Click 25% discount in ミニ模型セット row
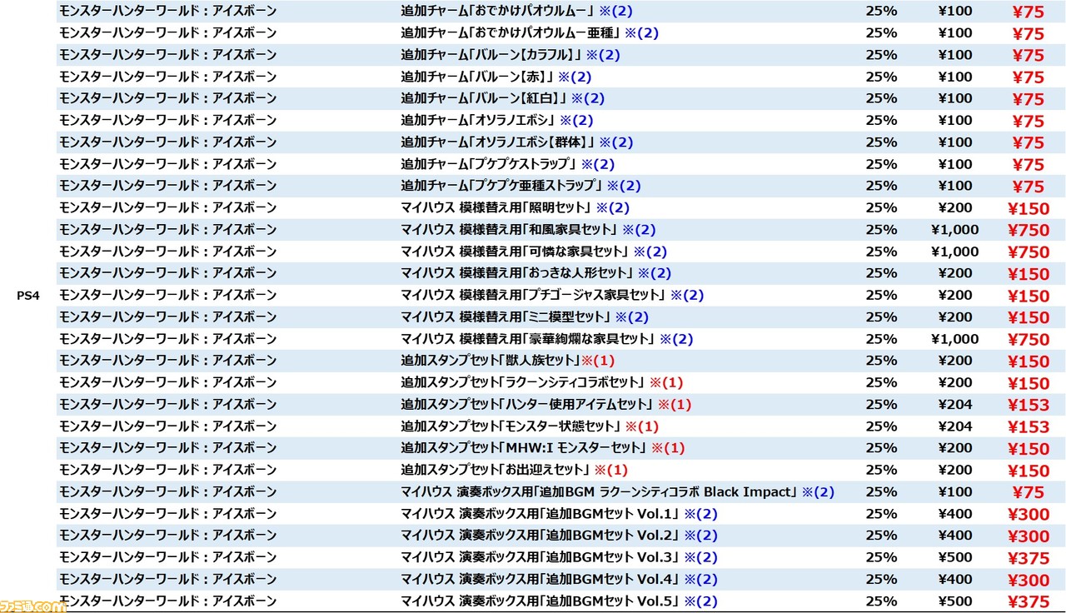Viewport: 1066px width, 613px height. 881,317
